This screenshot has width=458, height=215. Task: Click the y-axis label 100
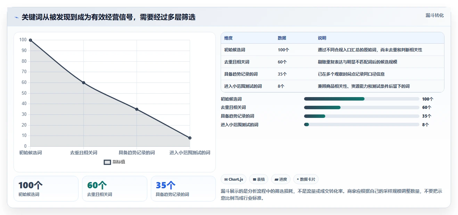coord(23,40)
